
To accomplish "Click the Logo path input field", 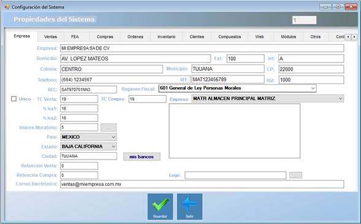I will click(235, 175).
